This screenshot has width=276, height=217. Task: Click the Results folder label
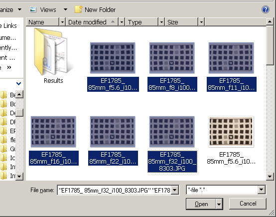[53, 80]
